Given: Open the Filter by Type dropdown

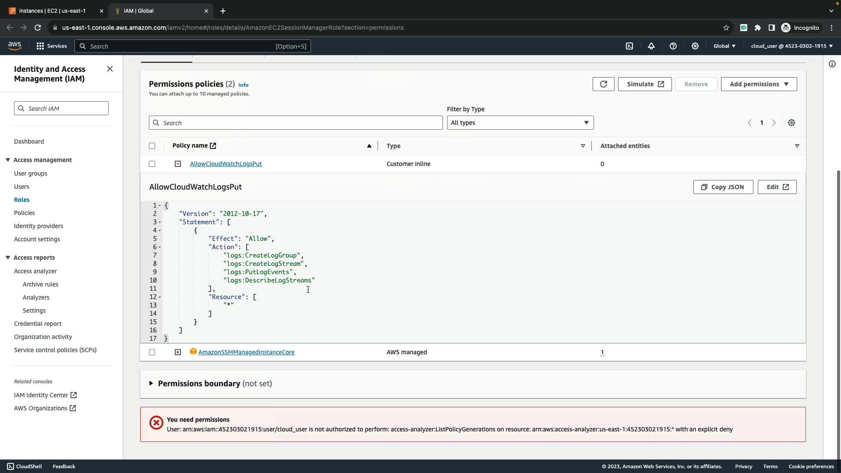Looking at the screenshot, I should tap(520, 123).
